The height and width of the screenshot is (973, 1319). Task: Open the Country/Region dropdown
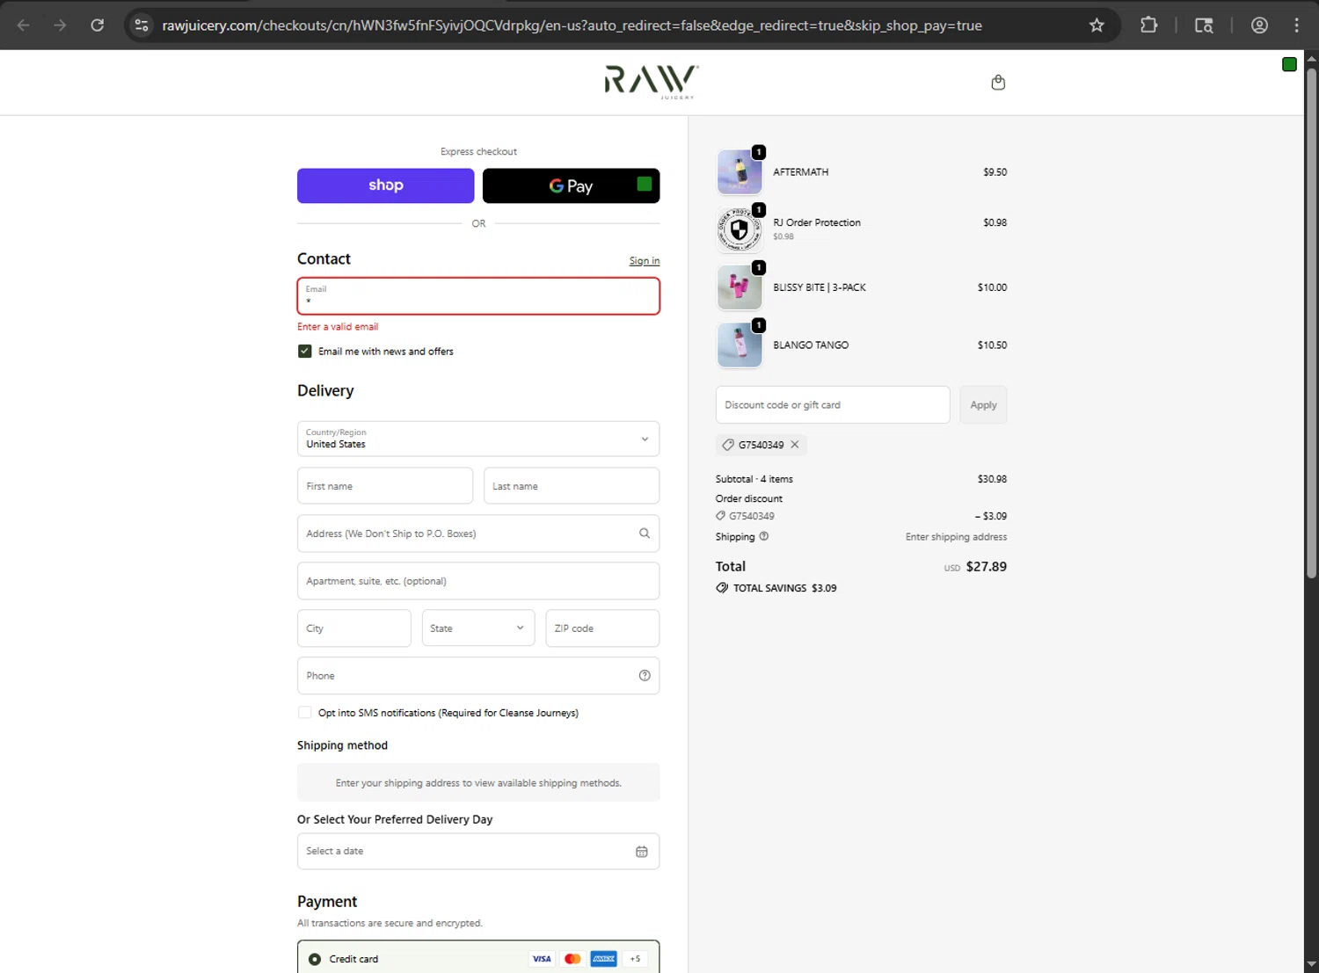[x=478, y=439]
